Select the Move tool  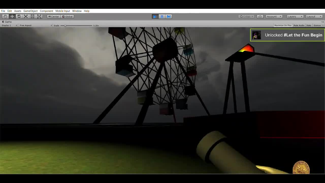[x=12, y=17]
